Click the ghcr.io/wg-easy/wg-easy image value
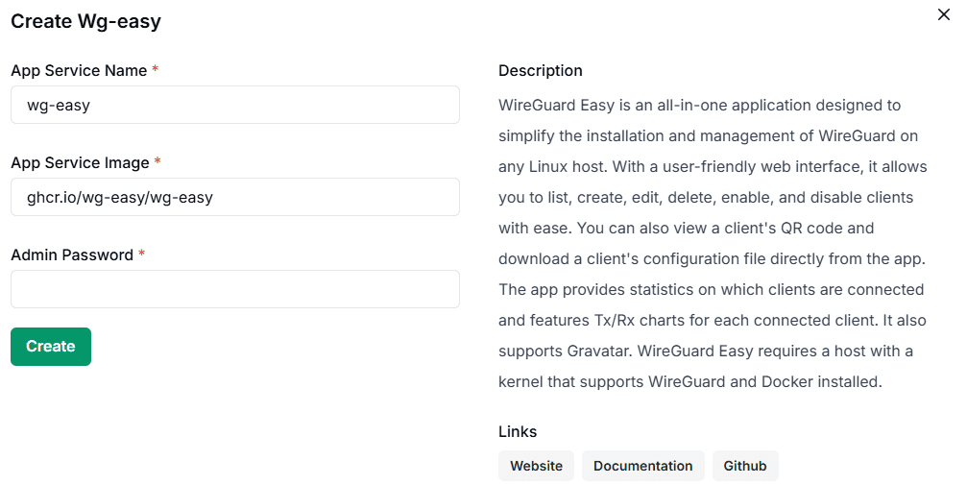Screen dimensions: 967x485 [120, 197]
